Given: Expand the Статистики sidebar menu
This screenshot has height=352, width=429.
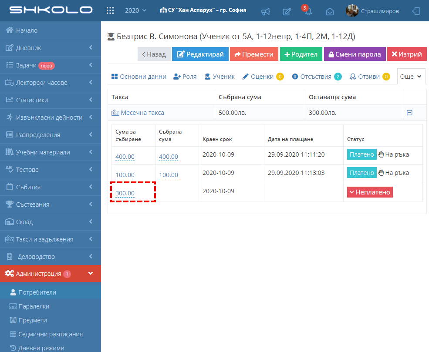Looking at the screenshot, I should [x=51, y=100].
